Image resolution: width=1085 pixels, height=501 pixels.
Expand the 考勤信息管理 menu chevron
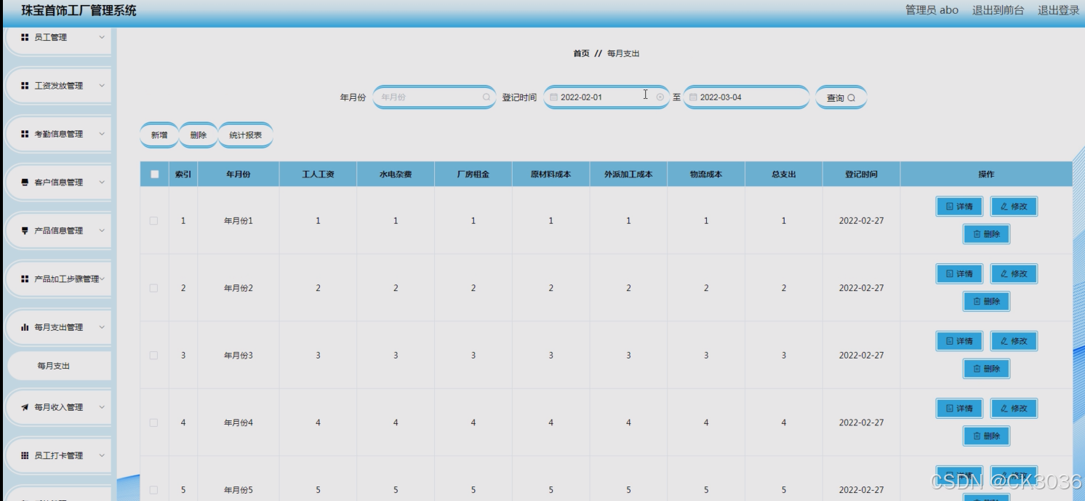pyautogui.click(x=101, y=134)
